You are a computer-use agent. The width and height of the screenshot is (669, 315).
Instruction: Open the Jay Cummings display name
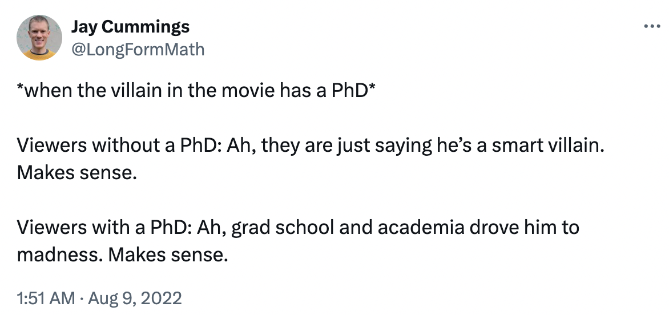point(130,26)
